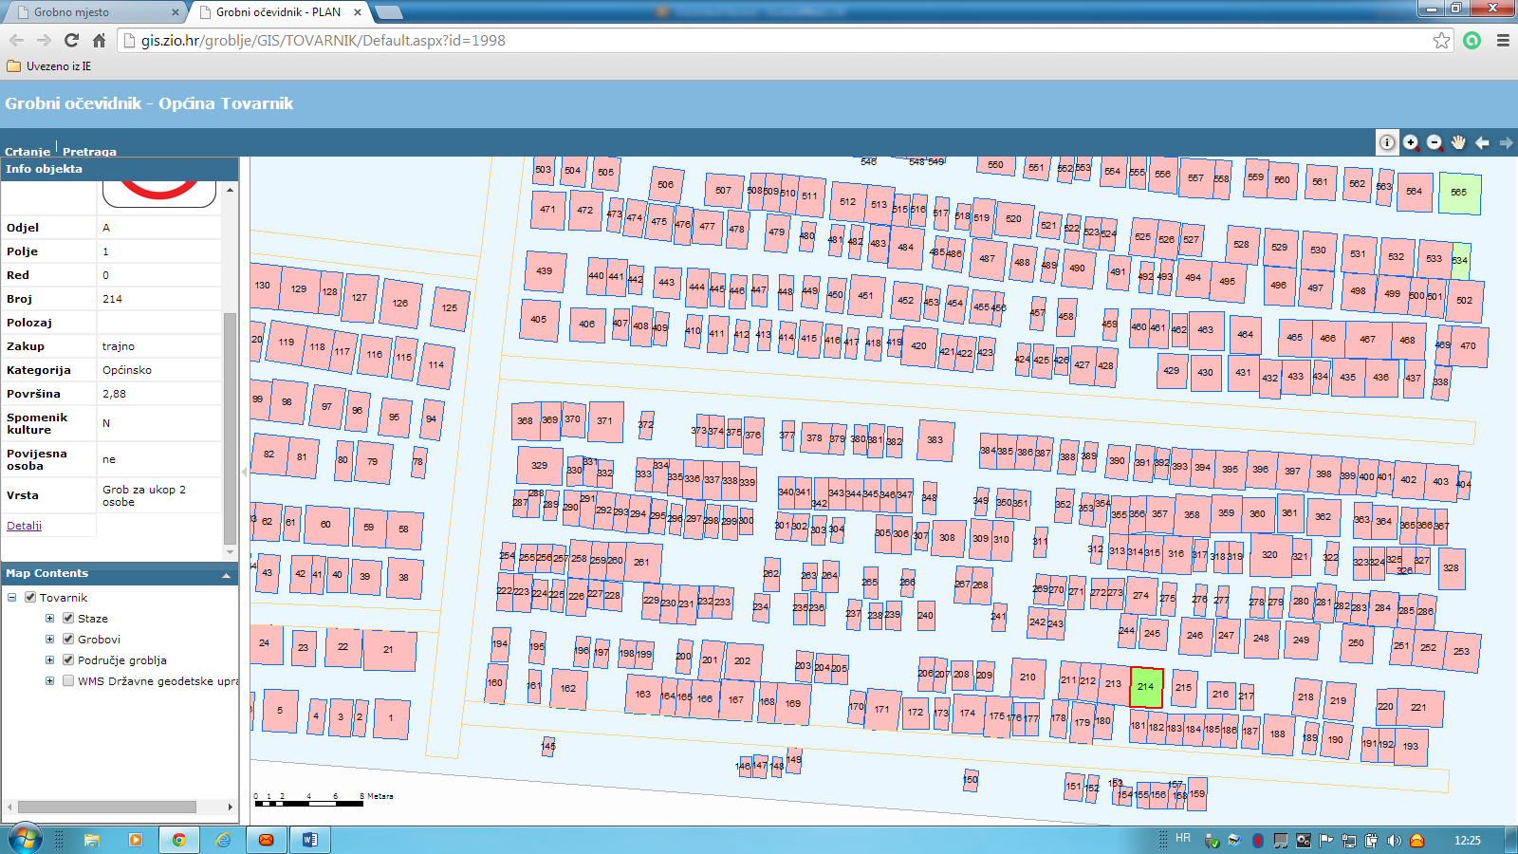Image resolution: width=1518 pixels, height=854 pixels.
Task: Open Action Center flag icon
Action: [1326, 840]
